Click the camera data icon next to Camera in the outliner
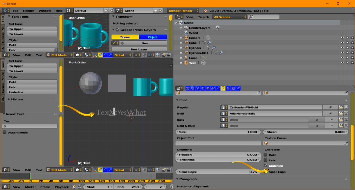The height and width of the screenshot is (190, 355). pos(208,38)
